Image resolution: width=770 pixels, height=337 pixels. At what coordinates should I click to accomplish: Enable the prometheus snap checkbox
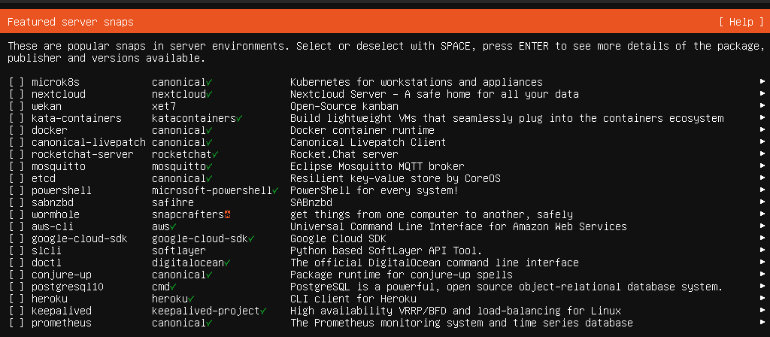pyautogui.click(x=17, y=323)
